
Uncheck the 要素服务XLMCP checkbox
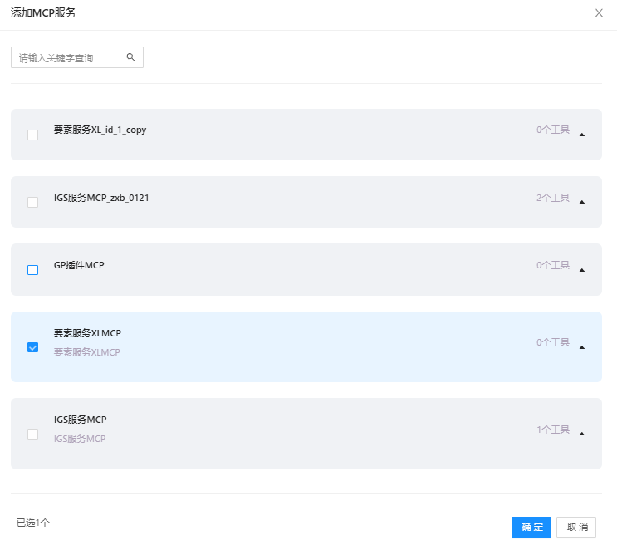(x=33, y=347)
